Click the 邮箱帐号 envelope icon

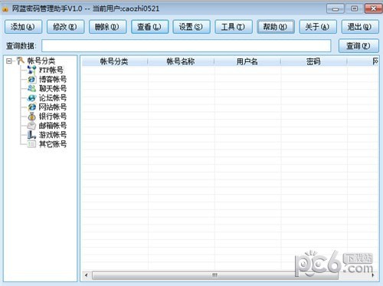click(31, 126)
